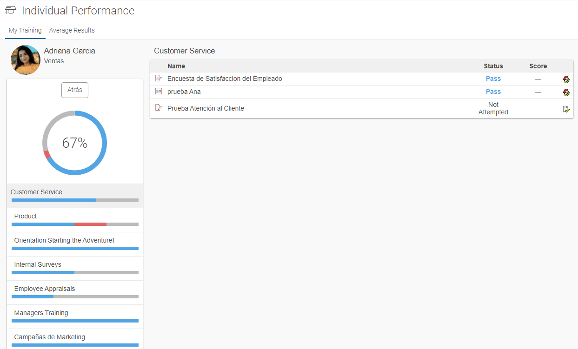Click the Atrás button

(74, 90)
